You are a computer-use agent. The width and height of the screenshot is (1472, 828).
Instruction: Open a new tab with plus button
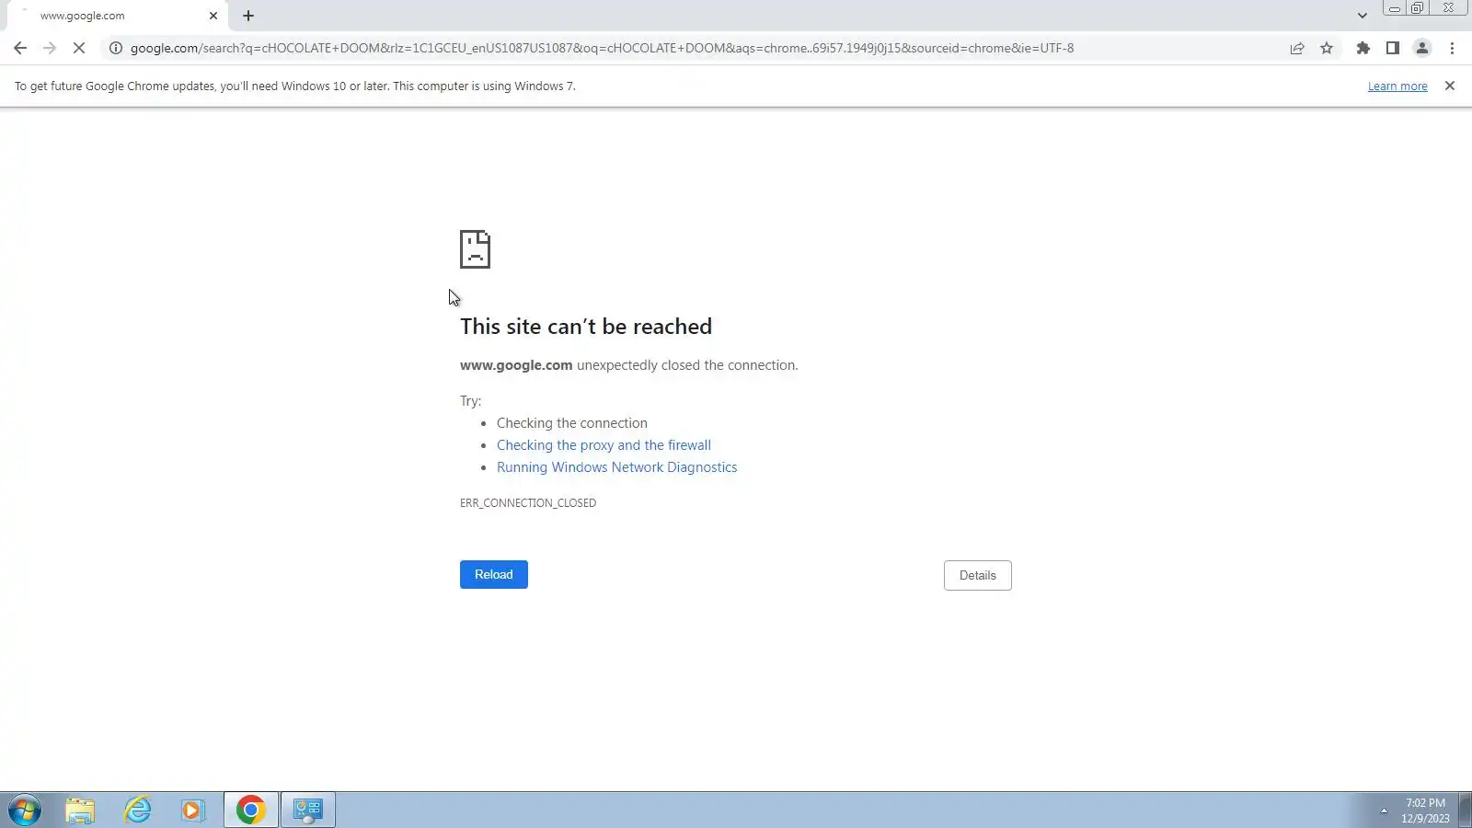(248, 16)
